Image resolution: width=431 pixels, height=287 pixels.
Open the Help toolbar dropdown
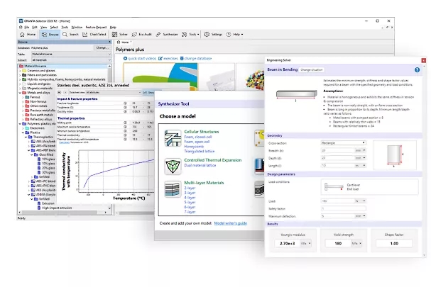[x=235, y=34]
